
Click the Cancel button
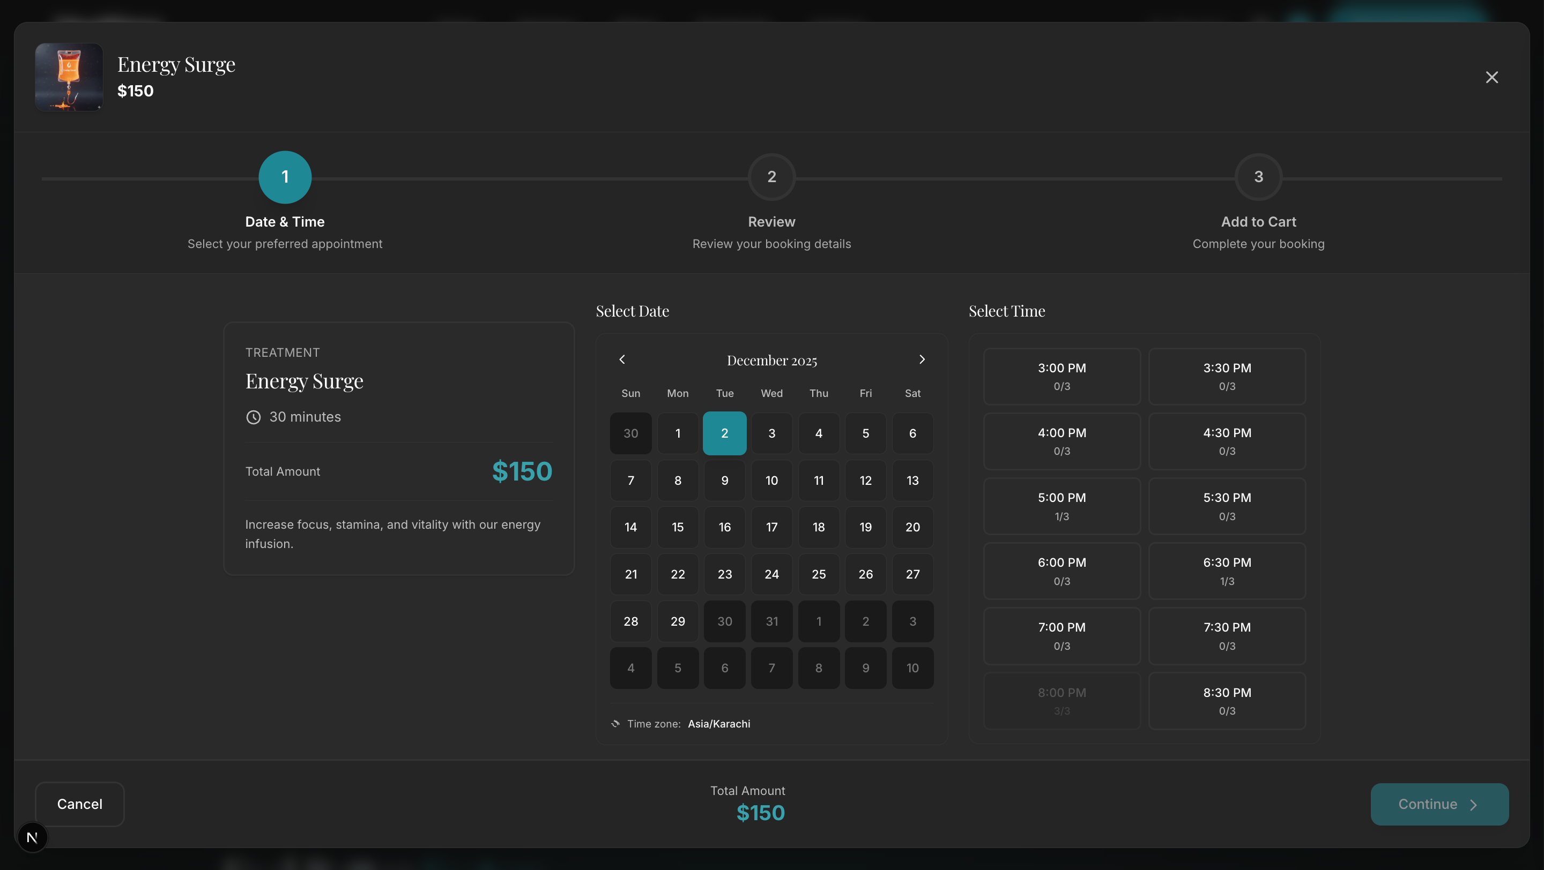(x=80, y=804)
